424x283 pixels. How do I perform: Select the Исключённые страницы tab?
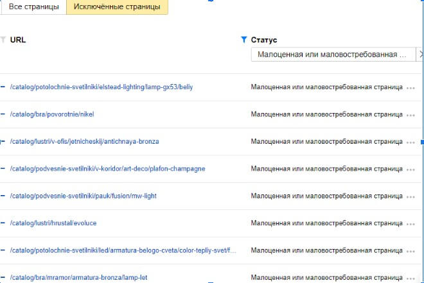(x=117, y=6)
